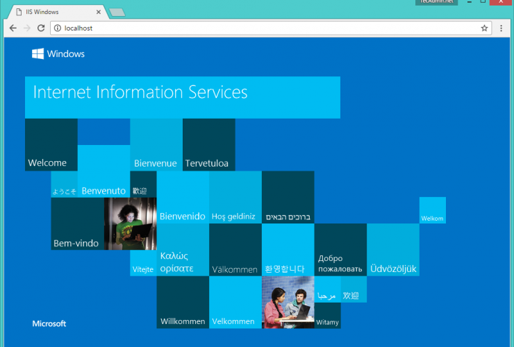The image size is (514, 347).
Task: Click the Tervetuloa tile
Action: [x=208, y=145]
